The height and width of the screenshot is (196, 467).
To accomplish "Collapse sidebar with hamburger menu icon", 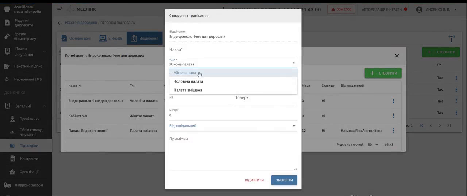I will click(60, 8).
